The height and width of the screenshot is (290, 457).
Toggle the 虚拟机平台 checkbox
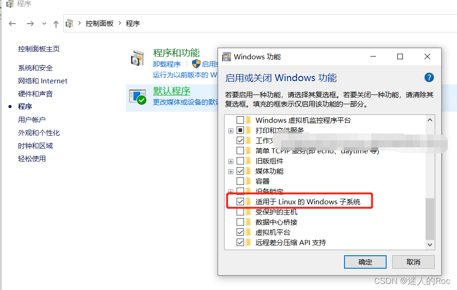click(240, 232)
